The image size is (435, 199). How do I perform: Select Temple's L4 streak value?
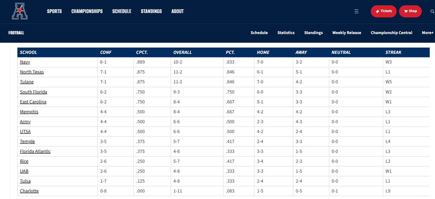pos(388,141)
